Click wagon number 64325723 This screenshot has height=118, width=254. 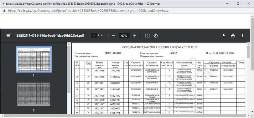click(115, 100)
